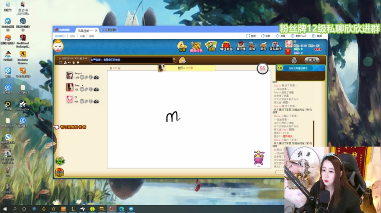This screenshot has height=213, width=381.
Task: Click the purple helicopter mascot on canvas
Action: point(259,158)
